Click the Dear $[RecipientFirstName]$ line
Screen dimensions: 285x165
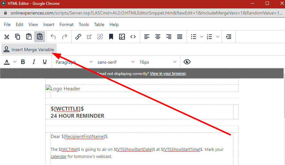coord(80,136)
